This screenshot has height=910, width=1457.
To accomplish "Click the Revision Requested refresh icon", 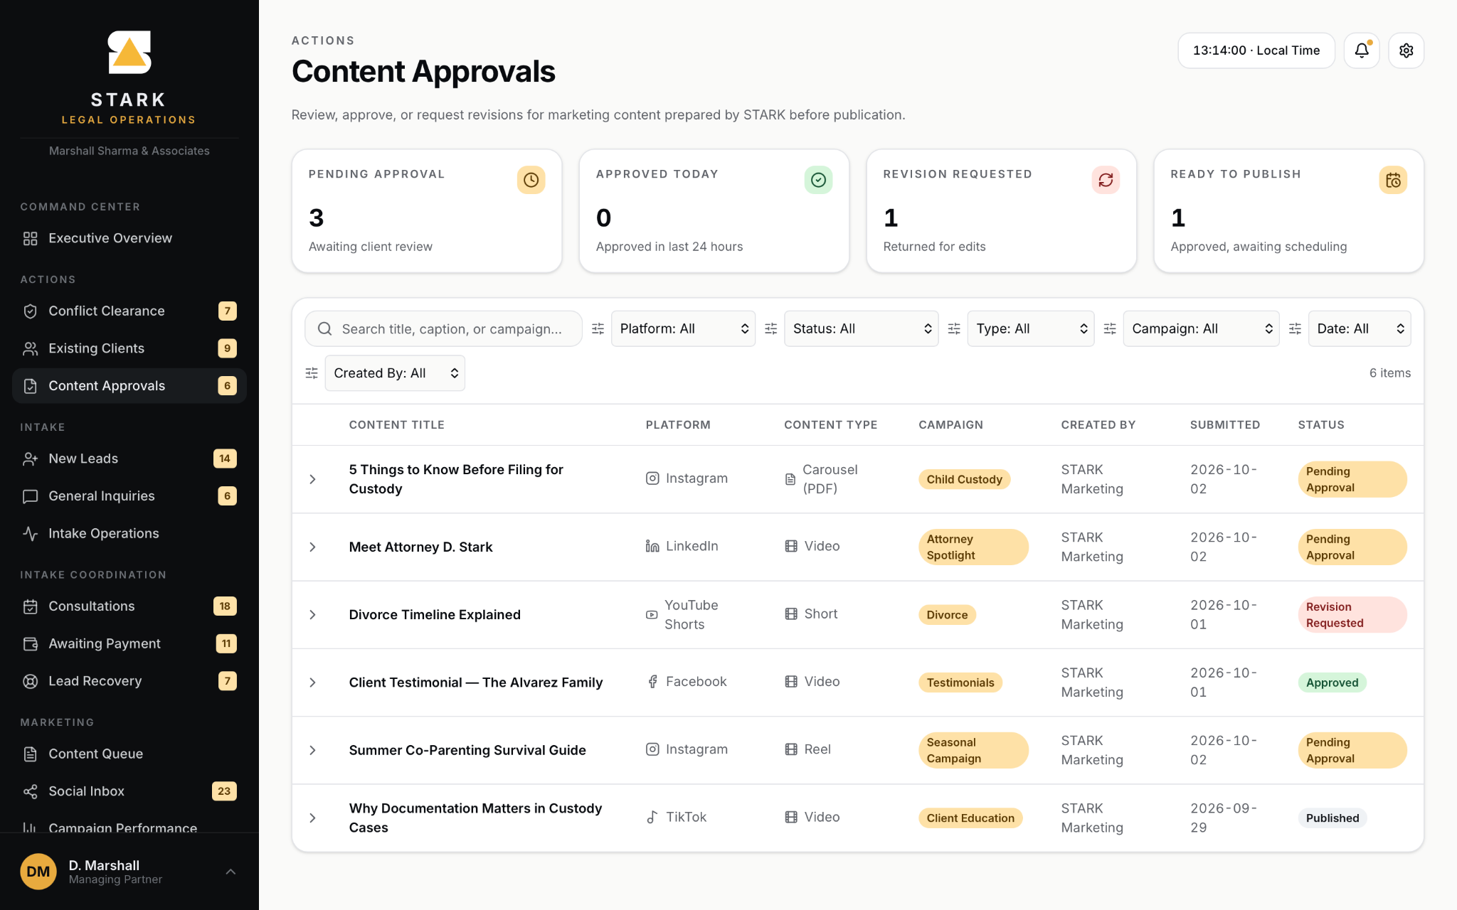I will pos(1106,180).
